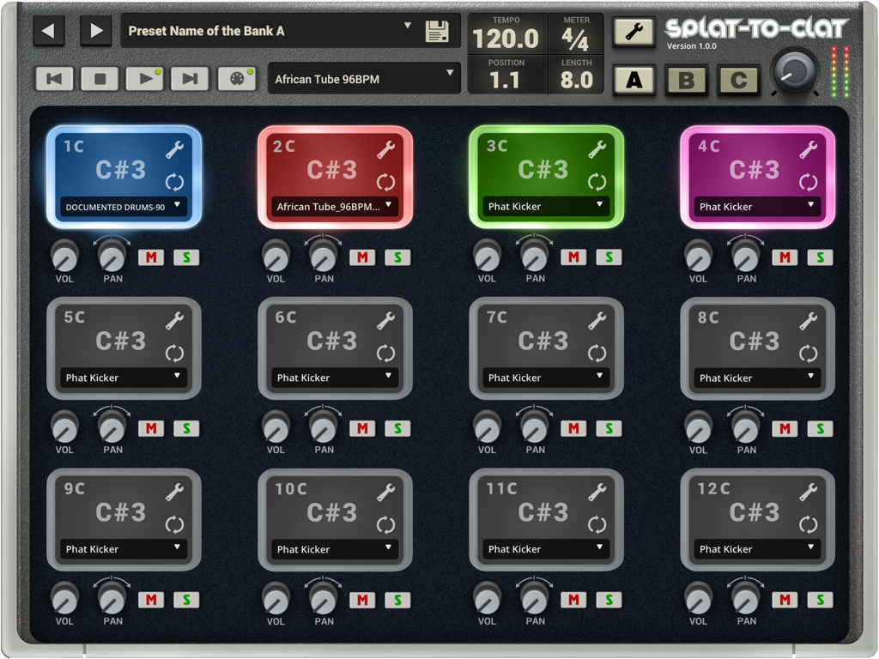Image resolution: width=879 pixels, height=659 pixels.
Task: Open the global settings wrench near Splat-To-Clat logo
Action: click(634, 30)
